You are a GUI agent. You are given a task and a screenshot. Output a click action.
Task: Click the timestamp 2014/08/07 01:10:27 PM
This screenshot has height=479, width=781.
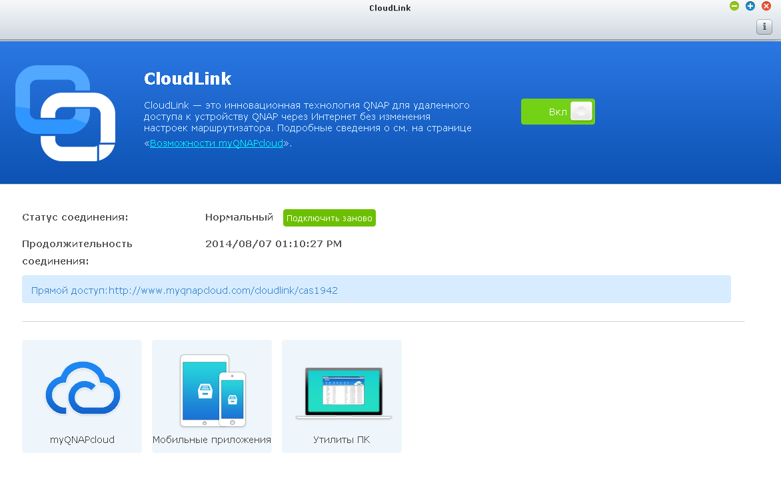click(x=273, y=244)
